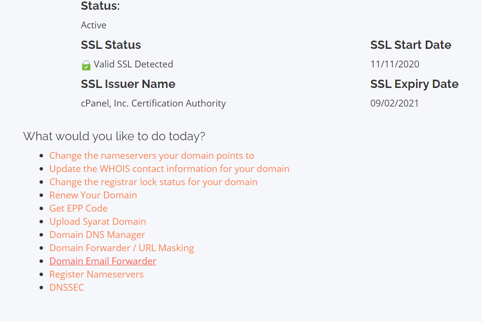Screen dimensions: 482x322
Task: Open 'Change the nameservers your domain points to'
Action: (151, 156)
